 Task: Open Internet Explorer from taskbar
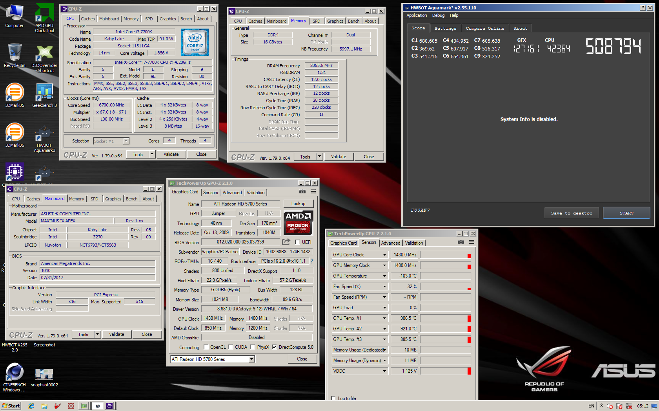tap(31, 406)
